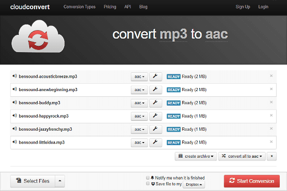Viewport: 287px width, 191px height.
Task: Enable Notify me when it is finished
Action: point(148,177)
